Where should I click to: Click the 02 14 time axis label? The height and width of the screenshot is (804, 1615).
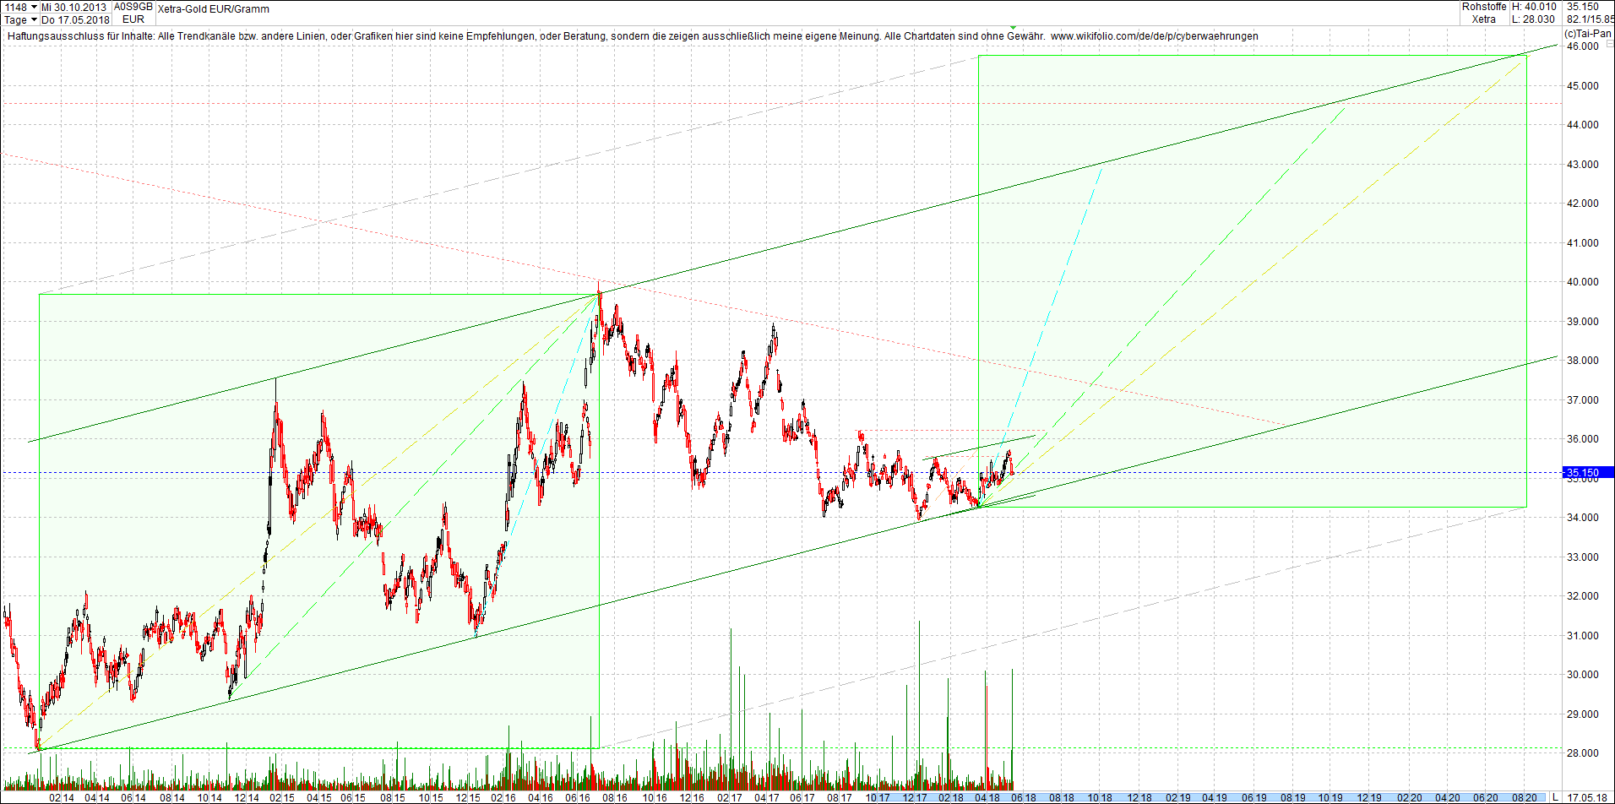60,796
